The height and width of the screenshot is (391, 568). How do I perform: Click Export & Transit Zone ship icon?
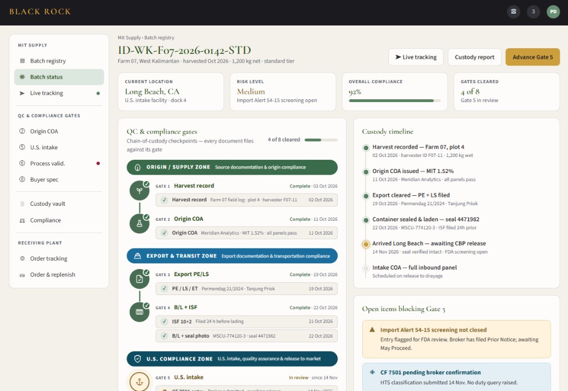click(x=138, y=256)
